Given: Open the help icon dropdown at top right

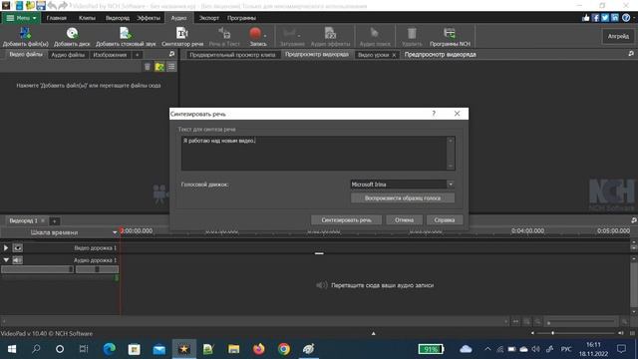Looking at the screenshot, I should pos(634,18).
